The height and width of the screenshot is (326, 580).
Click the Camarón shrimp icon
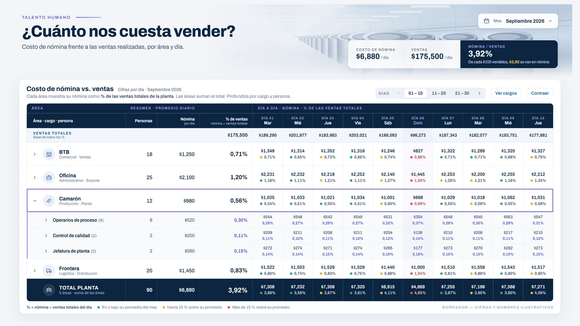click(x=49, y=201)
